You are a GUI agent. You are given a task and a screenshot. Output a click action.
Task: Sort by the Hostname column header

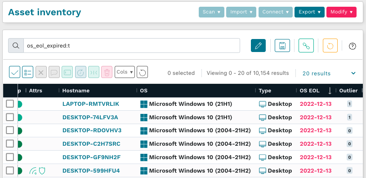(x=76, y=91)
